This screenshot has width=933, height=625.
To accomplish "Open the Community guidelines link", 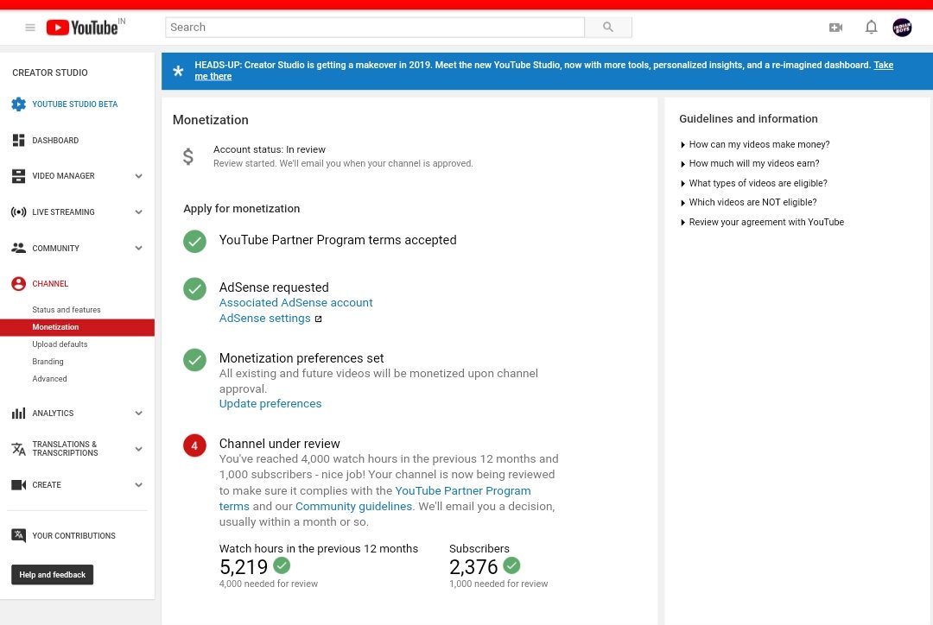I will pos(353,506).
